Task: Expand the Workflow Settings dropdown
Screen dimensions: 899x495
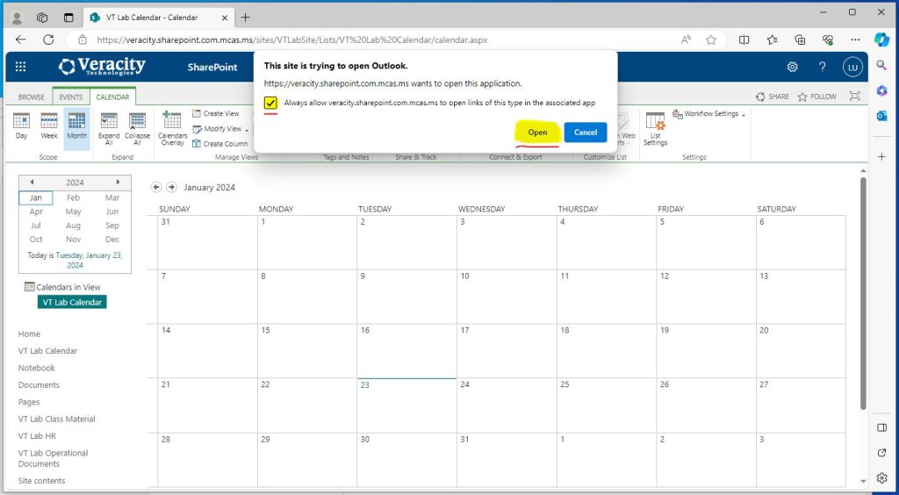Action: tap(743, 115)
